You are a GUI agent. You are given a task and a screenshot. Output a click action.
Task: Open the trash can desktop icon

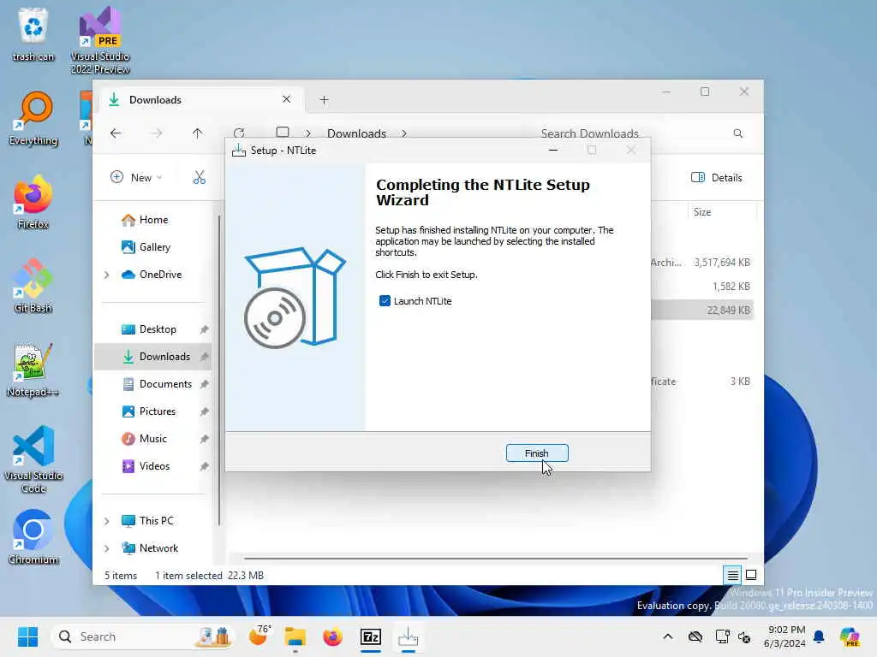tap(33, 33)
